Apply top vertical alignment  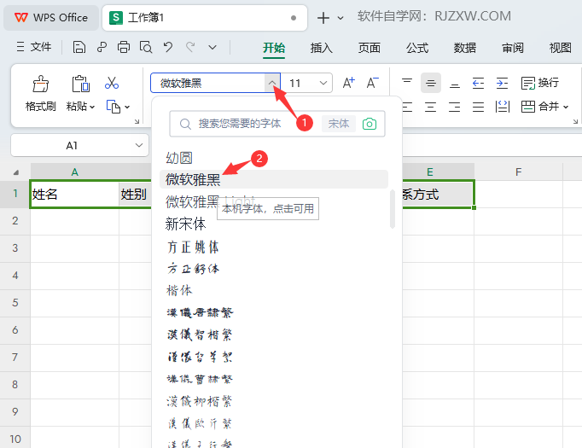407,83
